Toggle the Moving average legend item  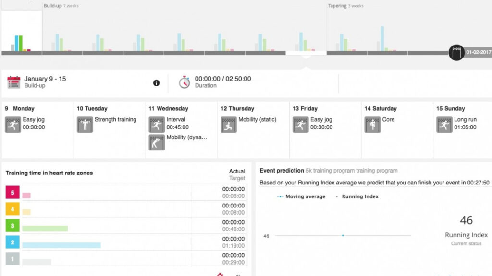[302, 196]
